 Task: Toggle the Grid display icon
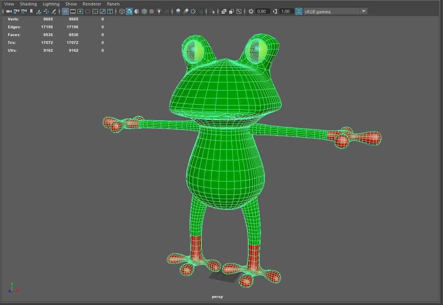[66, 11]
